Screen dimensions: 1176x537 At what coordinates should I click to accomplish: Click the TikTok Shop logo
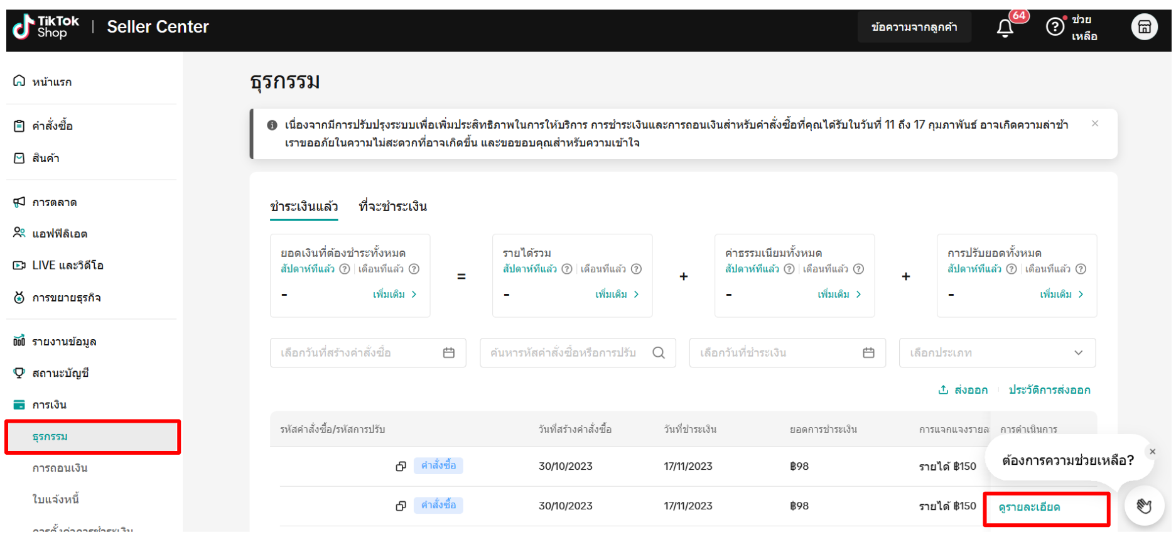point(46,27)
